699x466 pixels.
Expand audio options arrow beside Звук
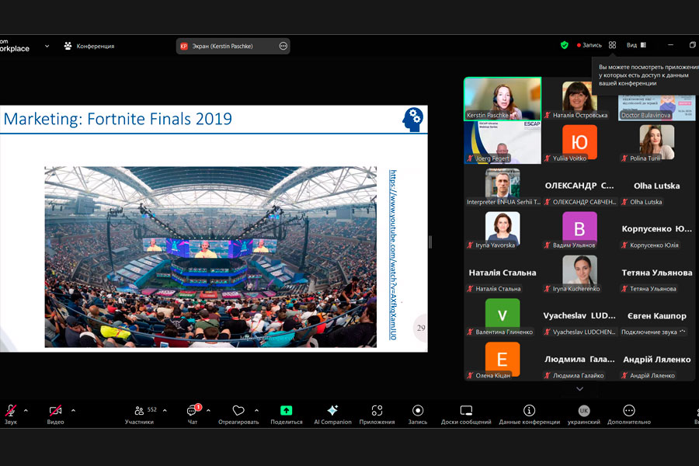pos(26,410)
